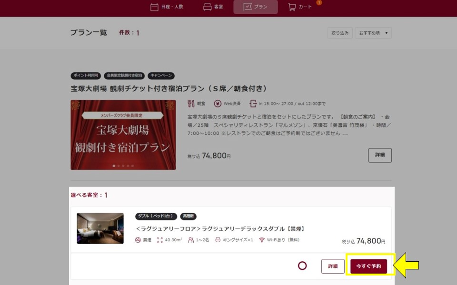Click the plan description paragraph text
Image resolution: width=457 pixels, height=285 pixels.
pos(288,125)
